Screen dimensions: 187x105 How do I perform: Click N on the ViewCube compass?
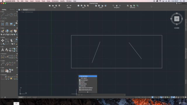pyautogui.click(x=177, y=13)
